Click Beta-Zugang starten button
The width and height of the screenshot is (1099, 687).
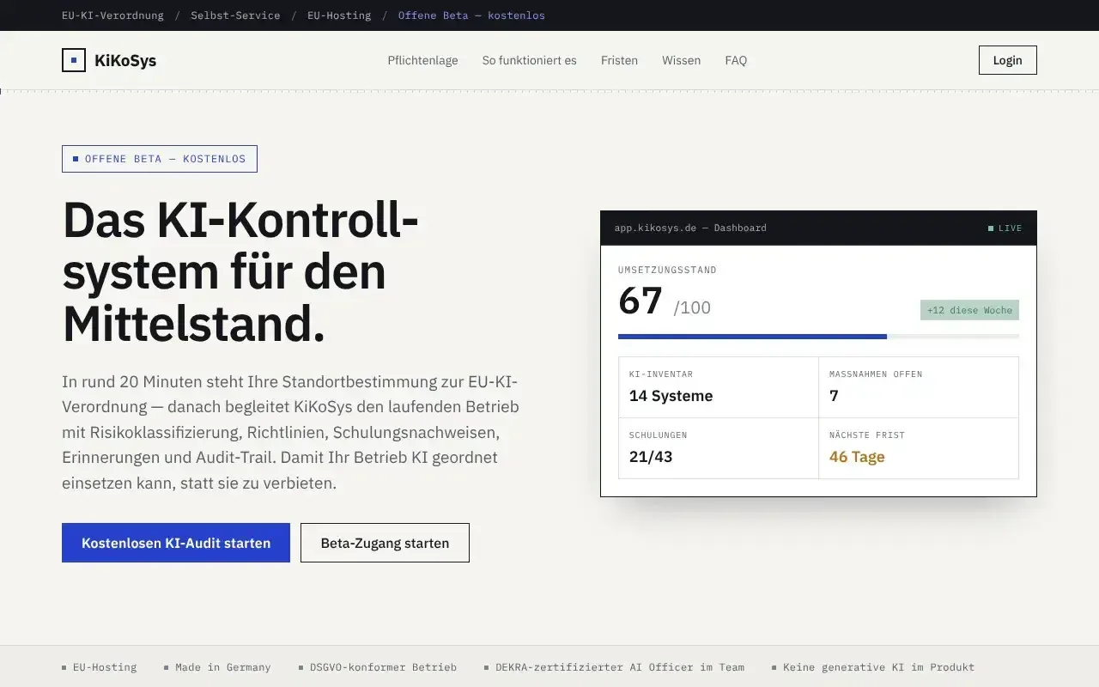[x=385, y=543]
